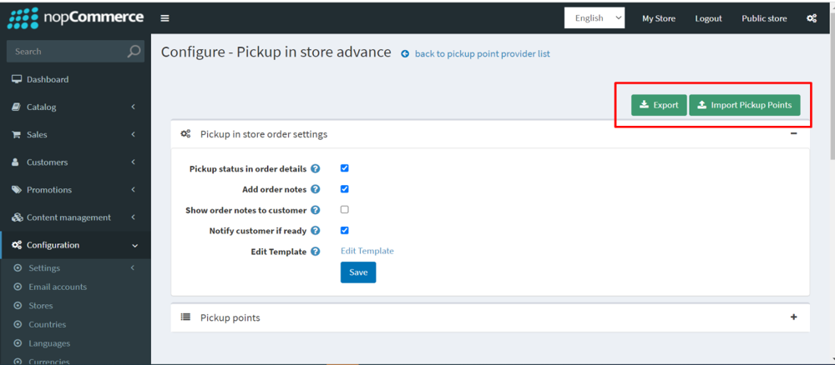
Task: Click the Customers person icon
Action: click(x=17, y=162)
